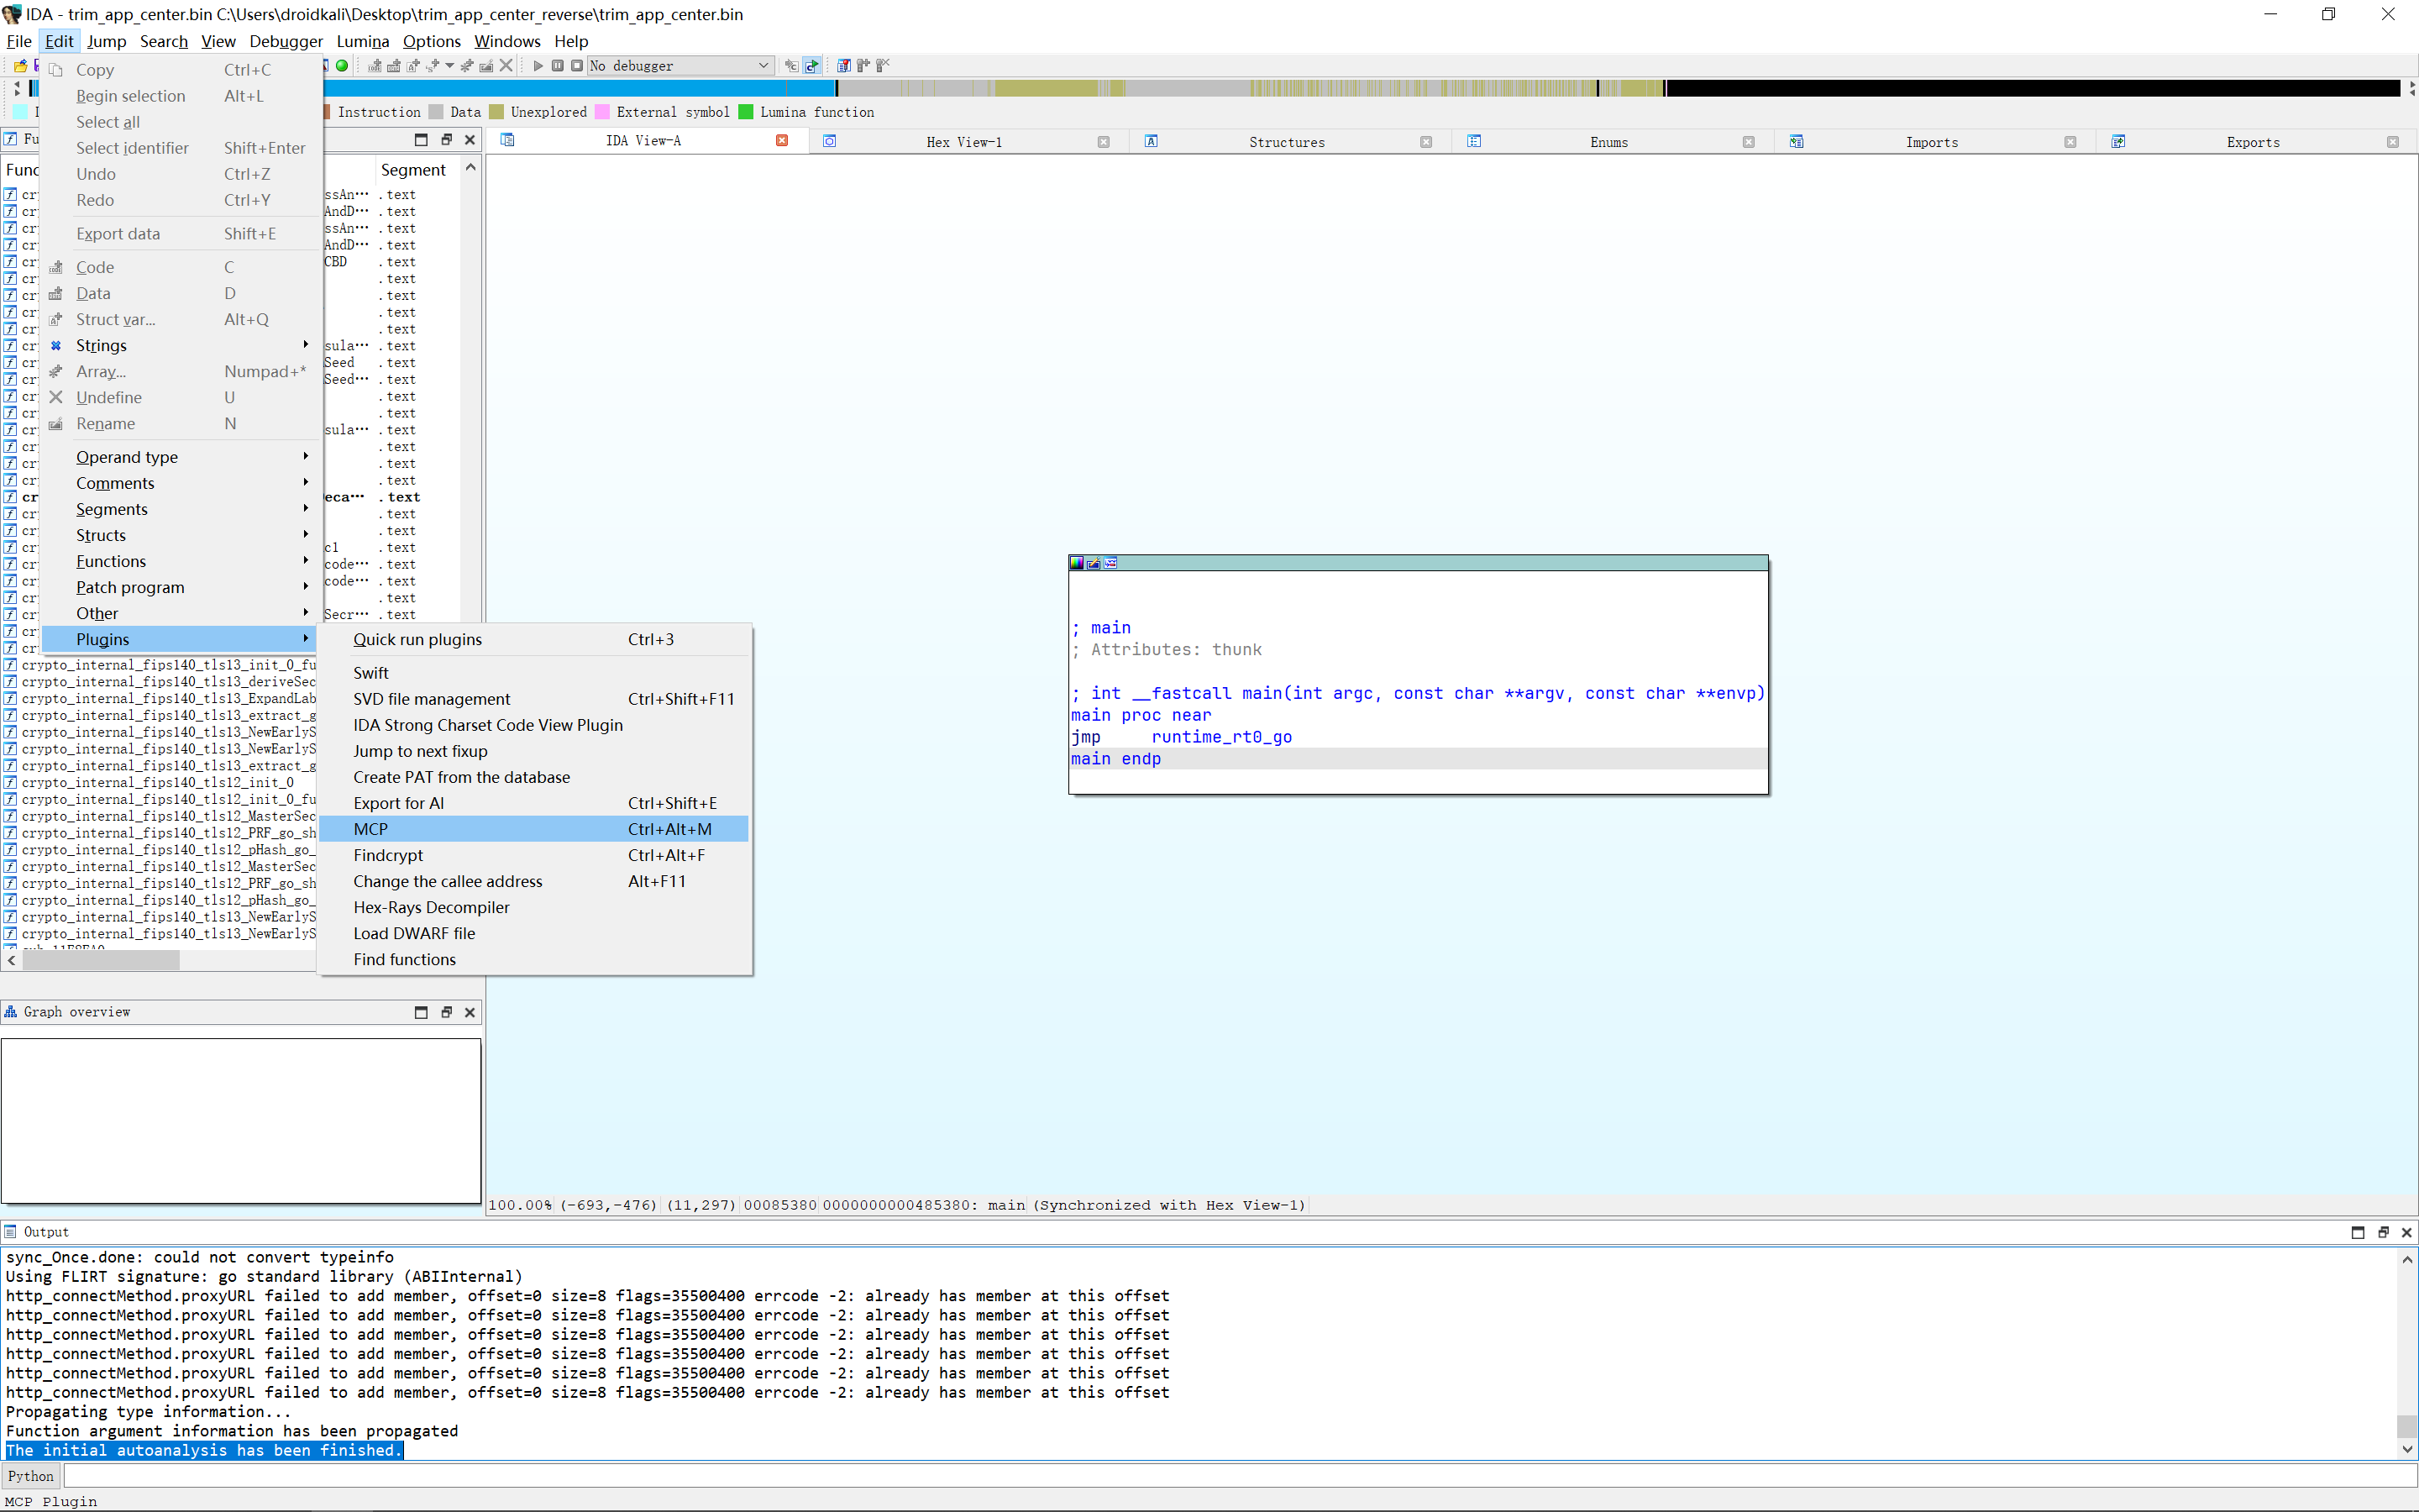The height and width of the screenshot is (1512, 2419).
Task: Click the Python console language button
Action: [x=31, y=1476]
